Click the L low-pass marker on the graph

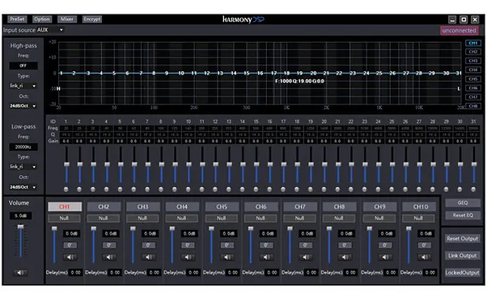[x=459, y=89]
